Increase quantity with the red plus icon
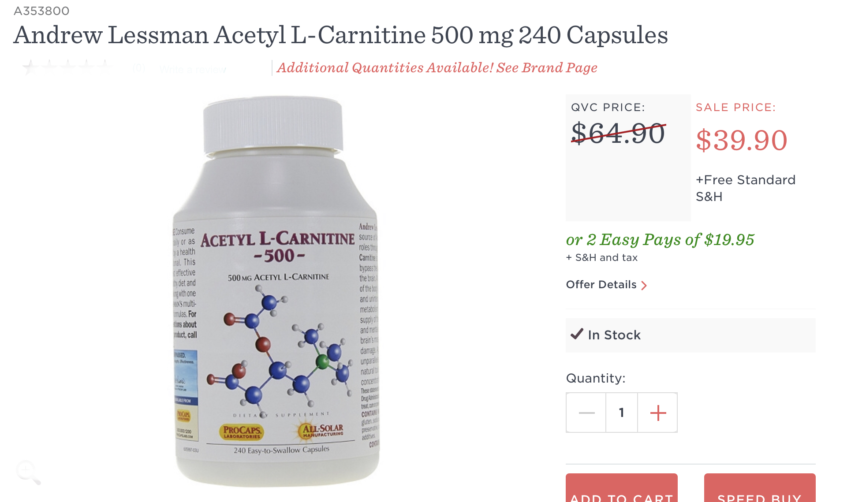Screen dimensions: 866x502 click(x=658, y=413)
